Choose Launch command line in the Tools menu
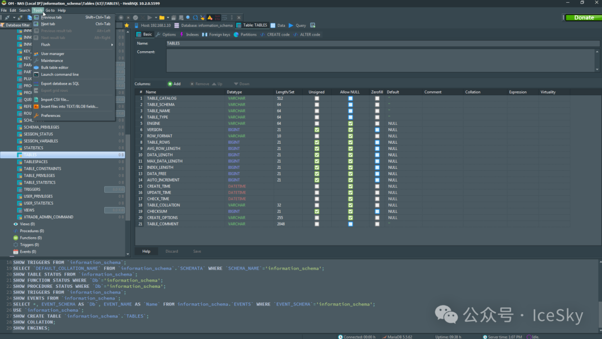This screenshot has height=339, width=602. [x=60, y=74]
